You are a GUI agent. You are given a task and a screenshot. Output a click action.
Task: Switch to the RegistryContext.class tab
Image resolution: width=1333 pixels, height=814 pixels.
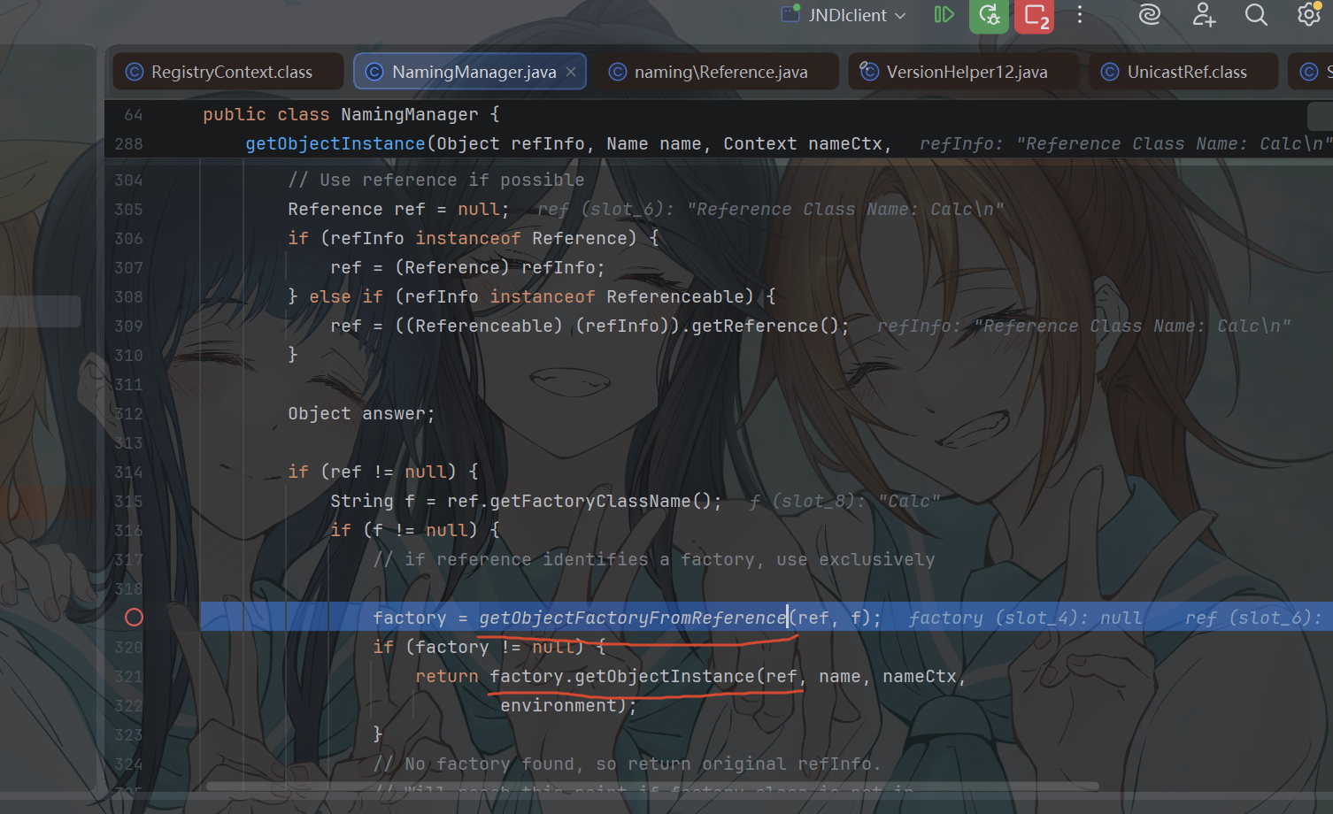point(228,72)
